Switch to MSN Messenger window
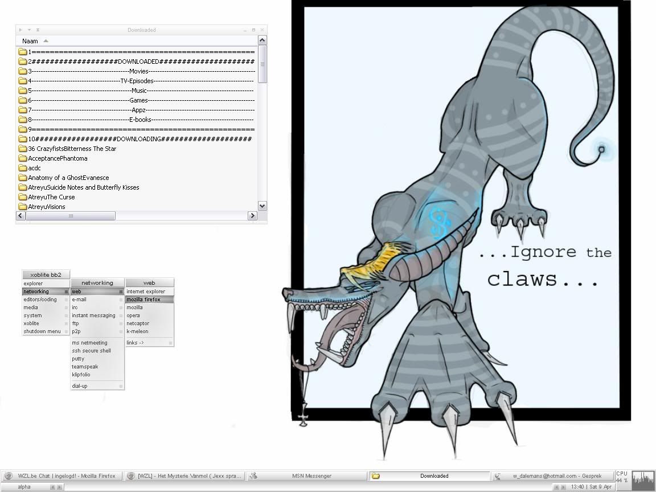Screen dimensions: 656x492 pos(307,475)
